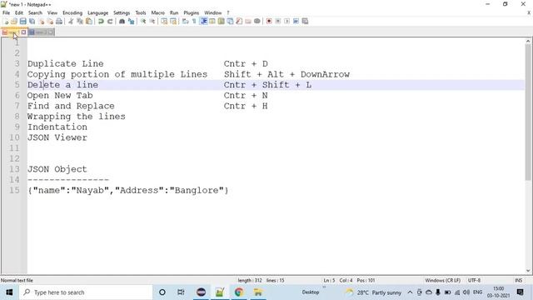Undo the last action with Undo icon
The image size is (533, 300).
click(x=101, y=21)
